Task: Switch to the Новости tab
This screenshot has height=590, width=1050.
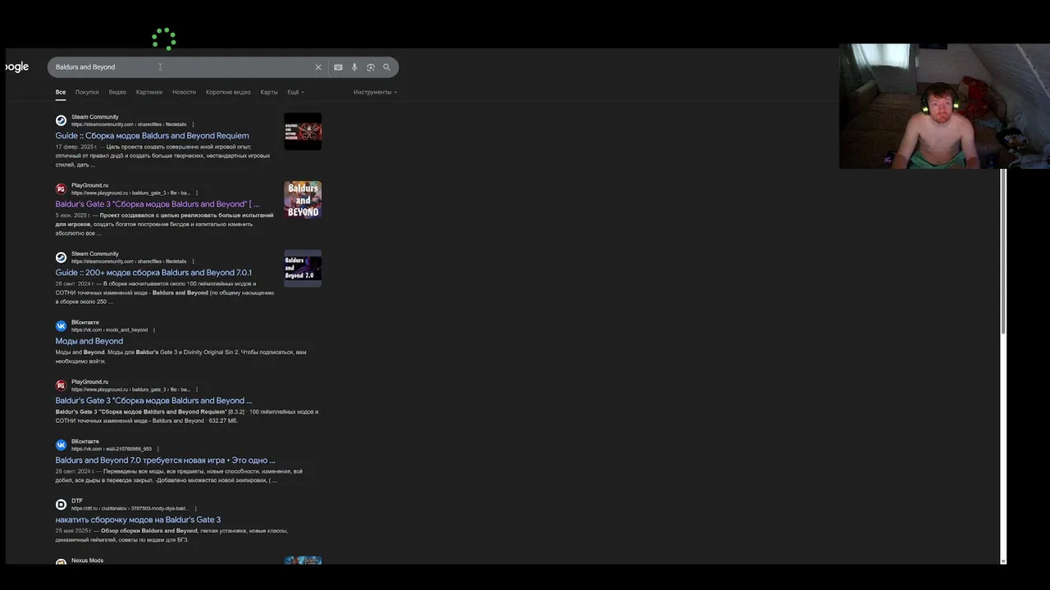Action: (184, 92)
